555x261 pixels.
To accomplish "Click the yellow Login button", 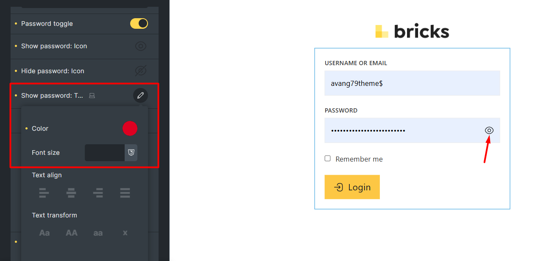I will pos(352,187).
